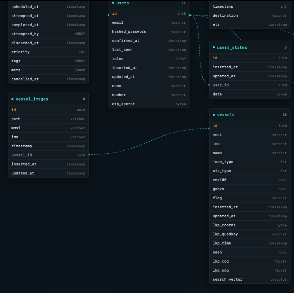Image resolution: width=294 pixels, height=293 pixels.
Task: Select the tags ARRAY column row
Action: click(48, 61)
